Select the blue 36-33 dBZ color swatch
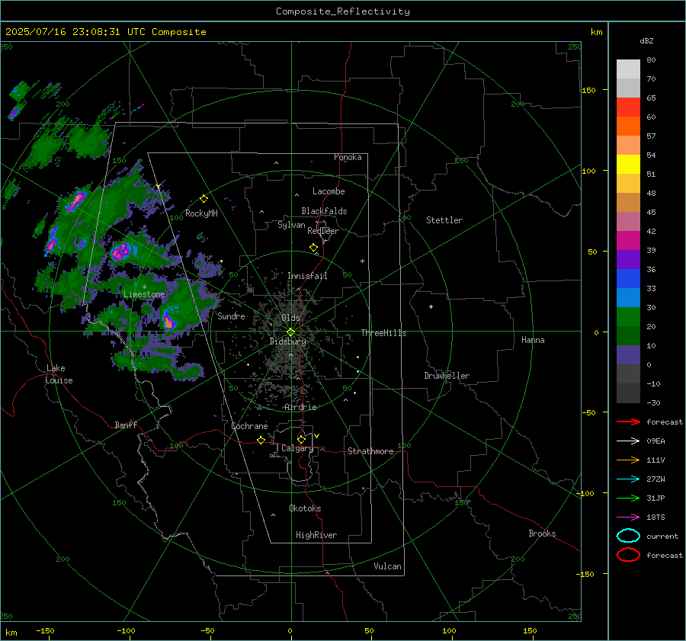The height and width of the screenshot is (641, 686). pyautogui.click(x=628, y=278)
